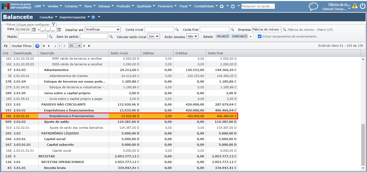Click the Fábrica de m... company link
This screenshot has height=173, width=367.
(x=339, y=4)
